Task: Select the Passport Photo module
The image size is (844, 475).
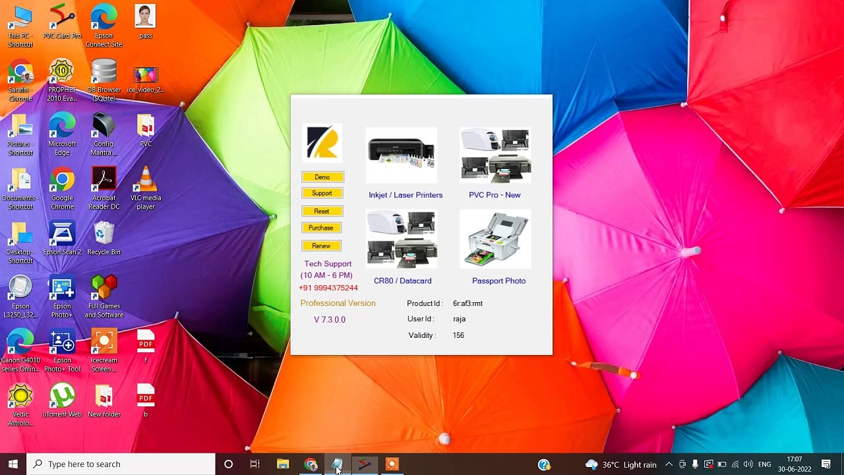Action: [x=495, y=239]
